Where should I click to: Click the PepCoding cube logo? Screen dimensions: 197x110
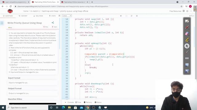[x=10, y=11]
